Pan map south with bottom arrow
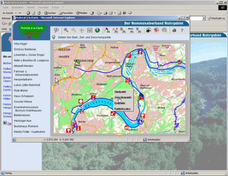 point(120,135)
